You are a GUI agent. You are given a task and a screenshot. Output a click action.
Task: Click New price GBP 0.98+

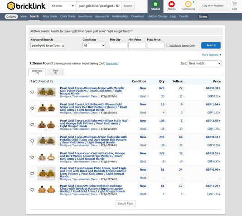coord(213,170)
